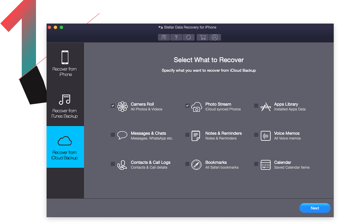
Task: Uncheck the Camera Roll checkbox
Action: click(x=113, y=106)
